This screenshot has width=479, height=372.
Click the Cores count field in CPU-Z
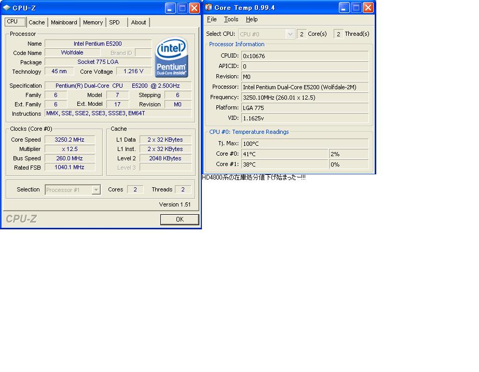tap(135, 189)
